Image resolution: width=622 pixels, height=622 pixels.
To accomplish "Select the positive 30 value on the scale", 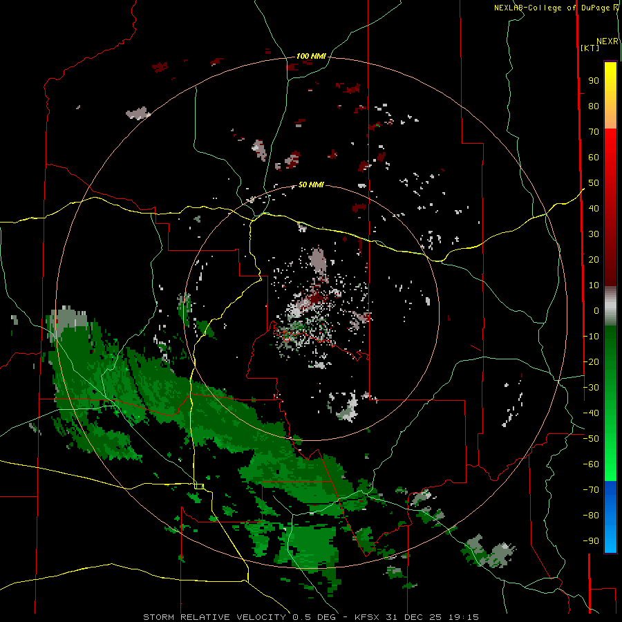I will click(x=594, y=234).
